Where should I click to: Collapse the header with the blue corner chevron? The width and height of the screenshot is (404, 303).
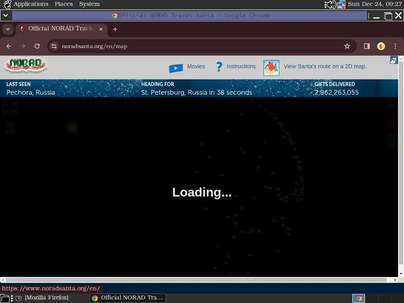(x=394, y=60)
